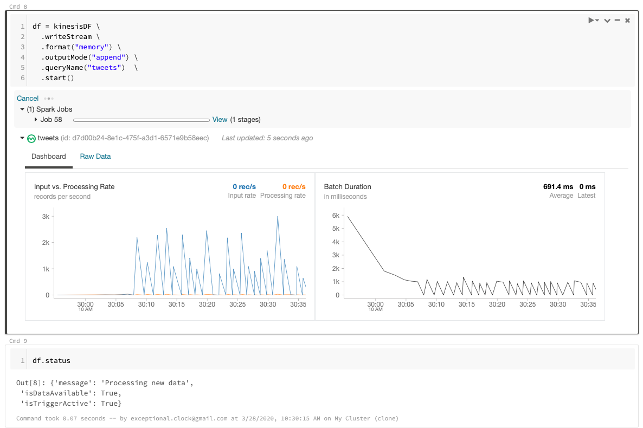Minimize cell with the dash icon

click(618, 20)
